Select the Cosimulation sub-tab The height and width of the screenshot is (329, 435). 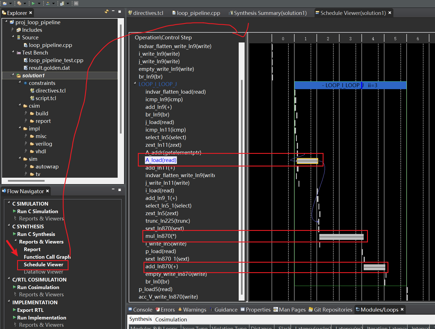tap(171, 319)
